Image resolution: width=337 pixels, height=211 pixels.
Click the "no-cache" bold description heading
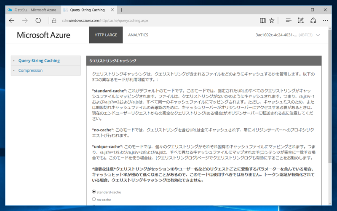(103, 130)
